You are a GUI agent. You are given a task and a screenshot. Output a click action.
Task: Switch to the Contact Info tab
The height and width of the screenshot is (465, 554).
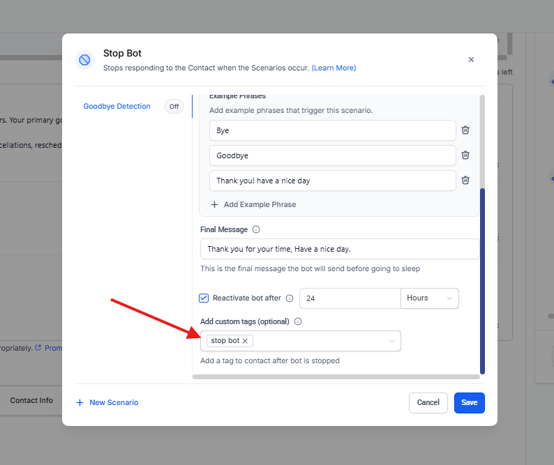pos(31,401)
